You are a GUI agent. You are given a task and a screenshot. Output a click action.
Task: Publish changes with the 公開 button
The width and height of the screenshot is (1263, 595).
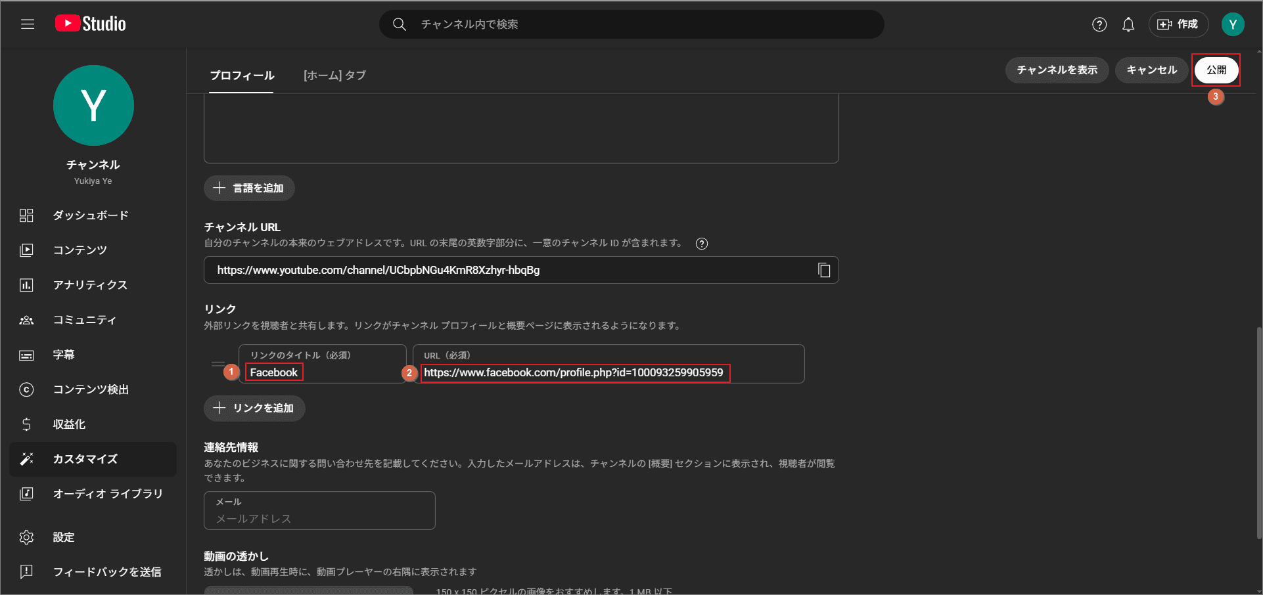pos(1216,70)
